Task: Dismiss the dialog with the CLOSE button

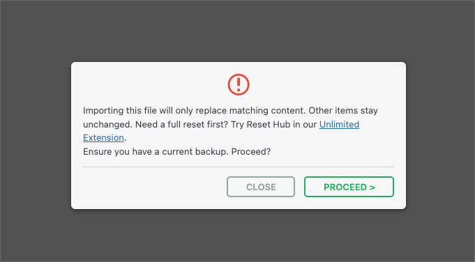Action: click(261, 187)
